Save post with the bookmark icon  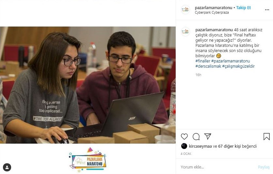pyautogui.click(x=266, y=137)
